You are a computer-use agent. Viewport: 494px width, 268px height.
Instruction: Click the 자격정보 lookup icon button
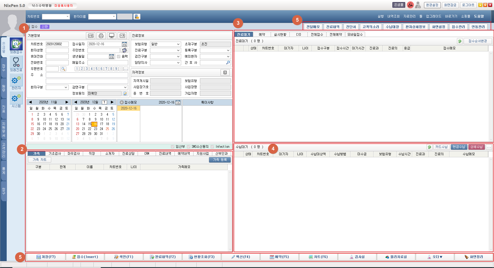[225, 72]
